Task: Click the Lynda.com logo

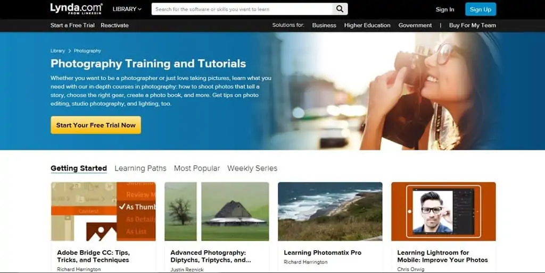Action: 76,9
